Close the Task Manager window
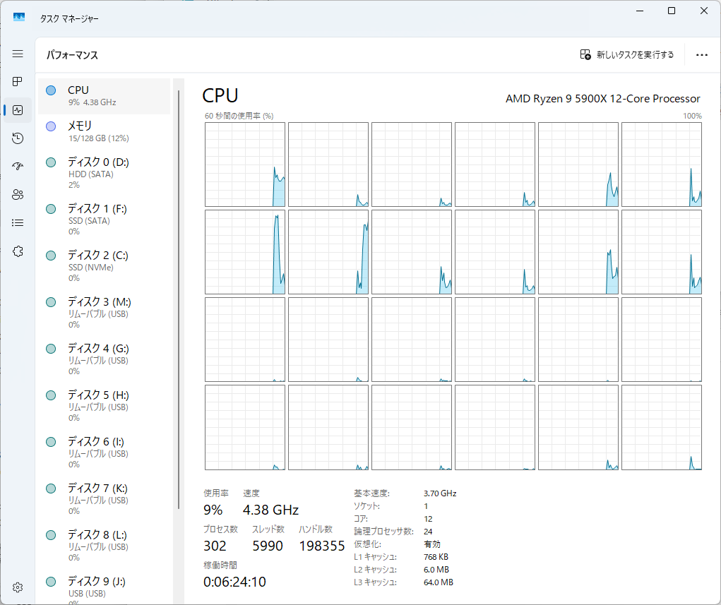The width and height of the screenshot is (721, 605). pyautogui.click(x=703, y=11)
